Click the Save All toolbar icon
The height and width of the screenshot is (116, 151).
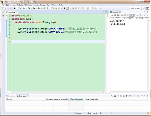[x=11, y=9]
